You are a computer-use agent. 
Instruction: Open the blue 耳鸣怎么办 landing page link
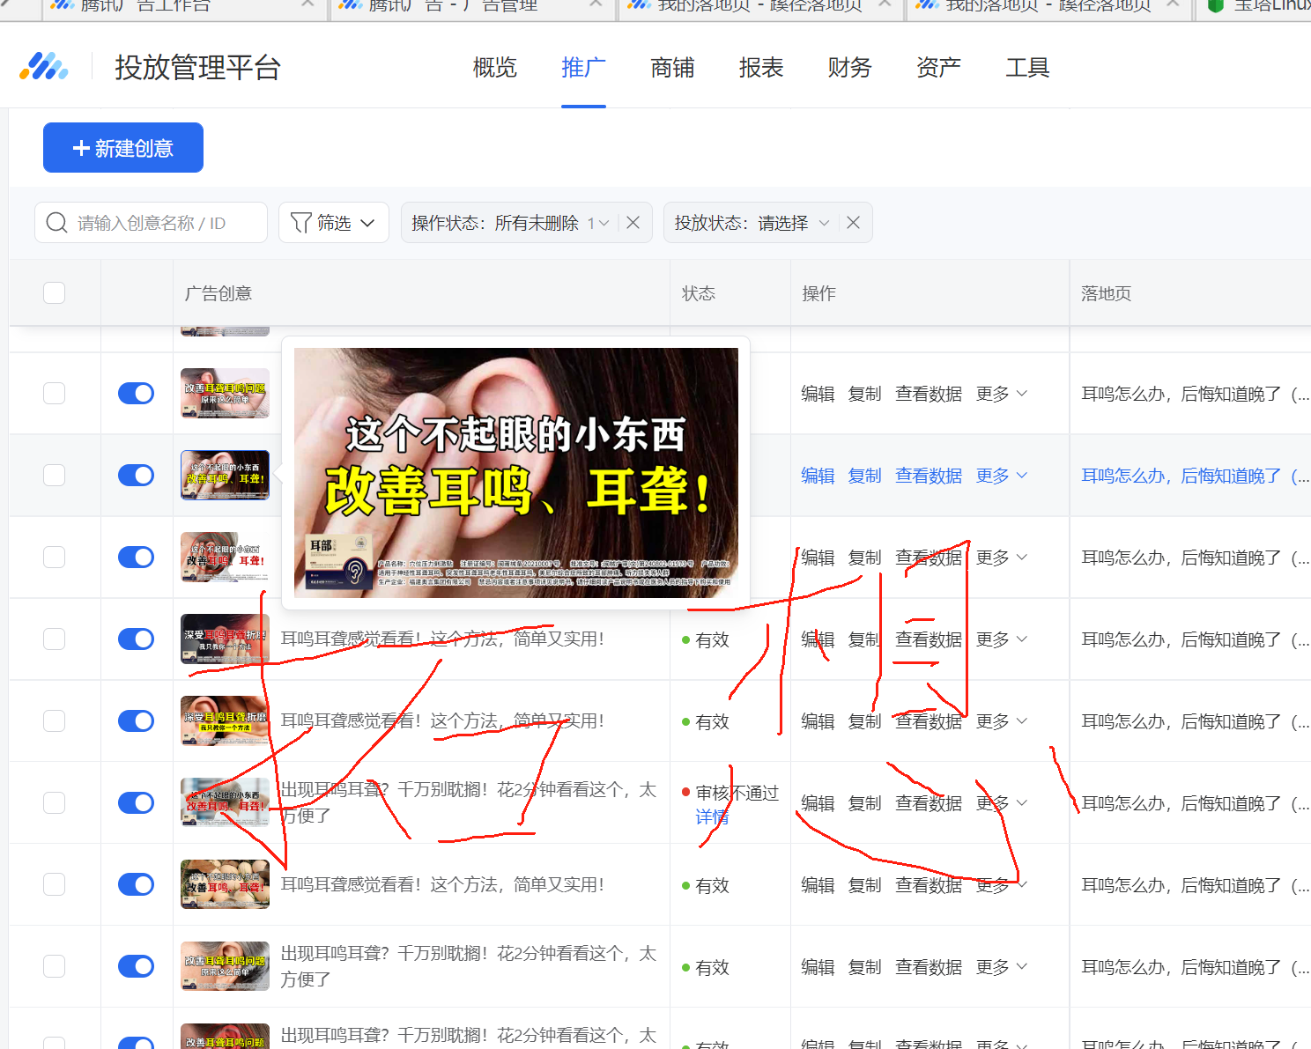pyautogui.click(x=1196, y=476)
